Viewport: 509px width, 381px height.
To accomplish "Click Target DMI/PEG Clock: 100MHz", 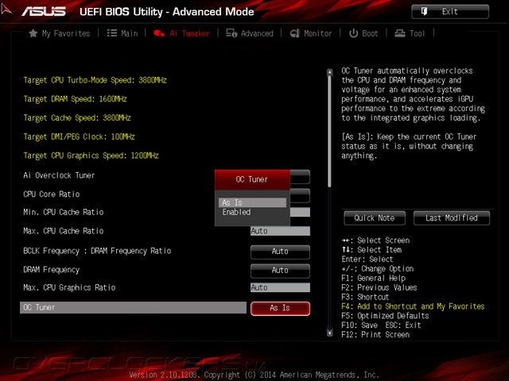I will (x=80, y=137).
